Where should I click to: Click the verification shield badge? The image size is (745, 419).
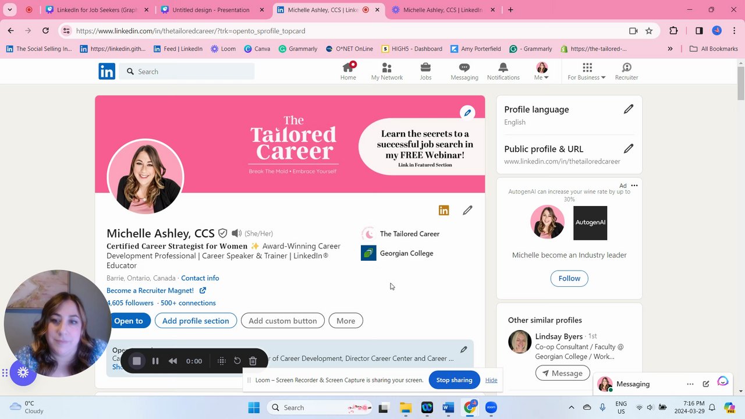coord(222,233)
